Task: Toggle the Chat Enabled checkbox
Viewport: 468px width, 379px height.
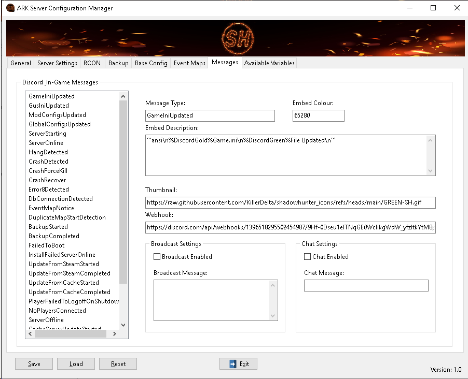Action: (308, 257)
